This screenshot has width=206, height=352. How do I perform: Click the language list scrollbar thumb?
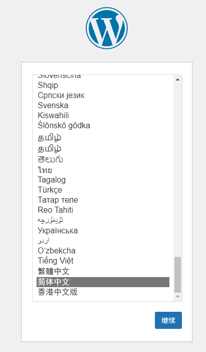pos(177,275)
